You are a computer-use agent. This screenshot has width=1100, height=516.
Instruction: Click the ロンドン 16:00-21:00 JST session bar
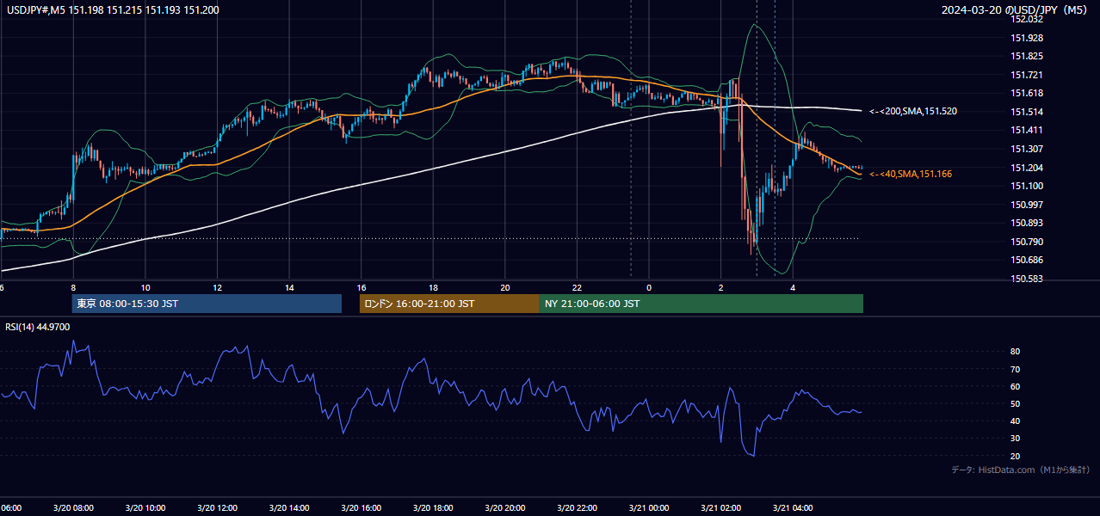449,304
